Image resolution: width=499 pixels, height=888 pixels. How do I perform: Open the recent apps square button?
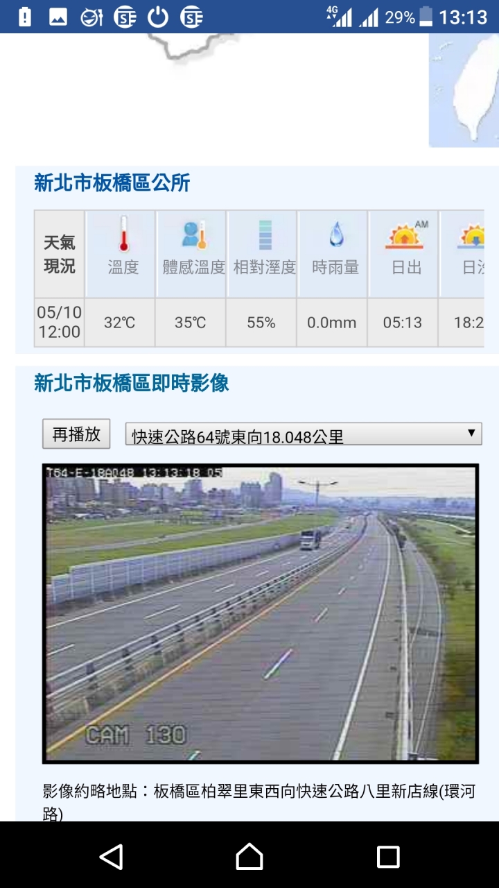tap(388, 857)
